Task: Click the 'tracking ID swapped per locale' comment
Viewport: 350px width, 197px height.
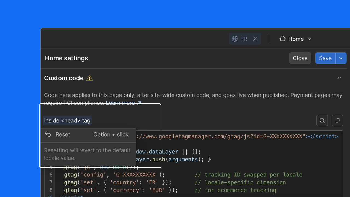Action: pos(249,175)
